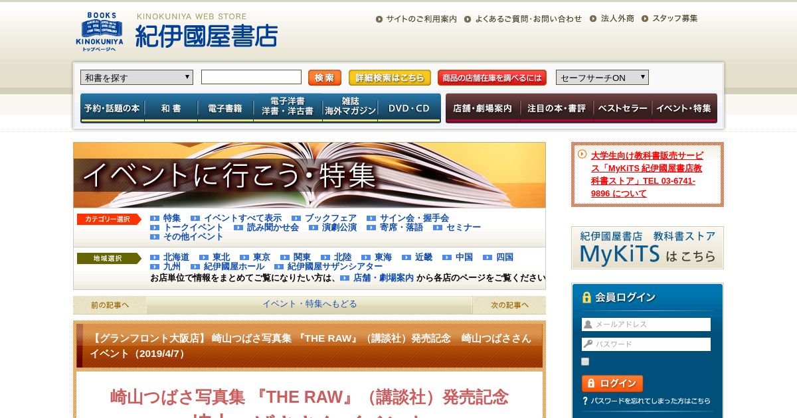The width and height of the screenshot is (797, 418).
Task: Open サイトのご利用案内 link
Action: coord(421,19)
